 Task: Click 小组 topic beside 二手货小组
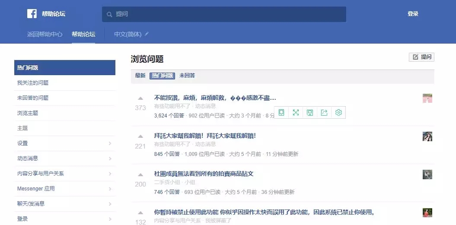(190, 182)
